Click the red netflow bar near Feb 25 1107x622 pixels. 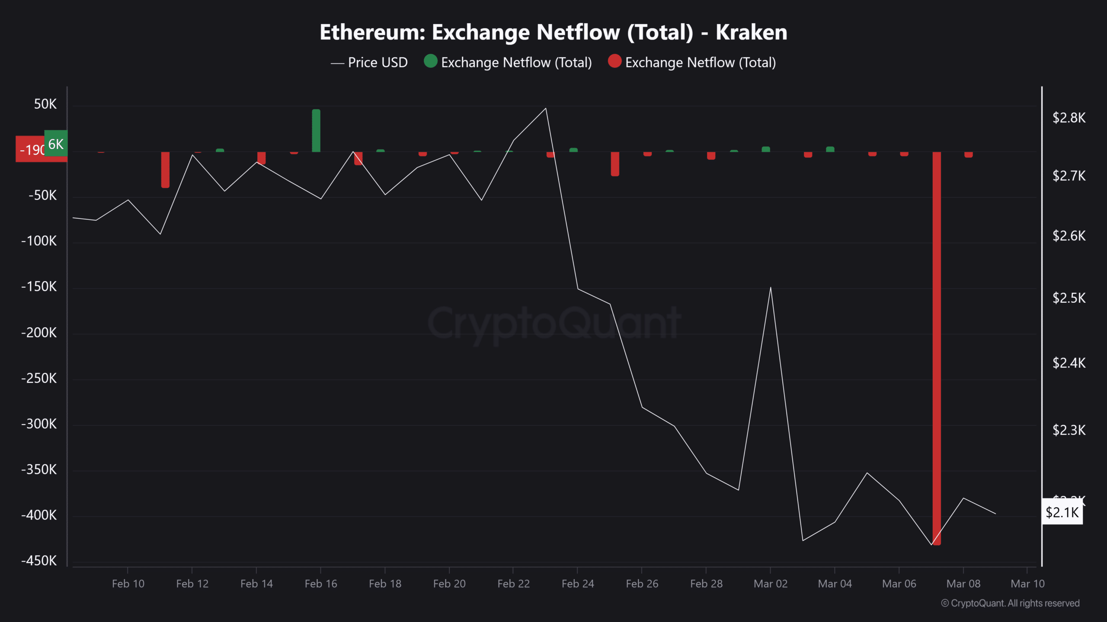coord(615,164)
